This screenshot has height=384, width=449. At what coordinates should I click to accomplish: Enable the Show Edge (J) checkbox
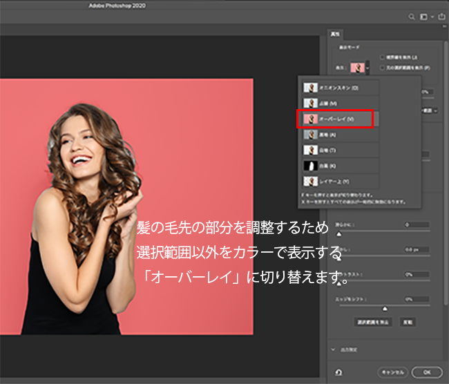pos(383,59)
